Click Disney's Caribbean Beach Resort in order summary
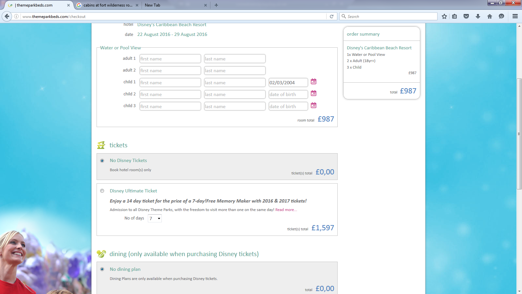 click(379, 48)
